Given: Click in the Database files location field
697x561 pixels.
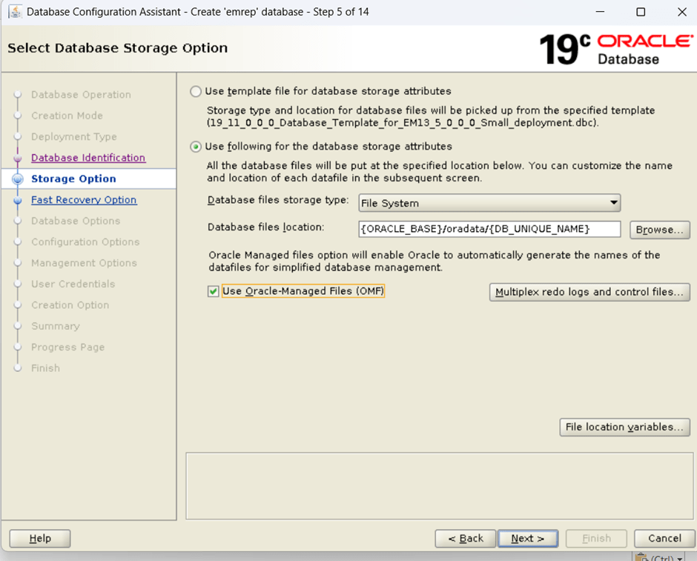Looking at the screenshot, I should click(x=489, y=228).
